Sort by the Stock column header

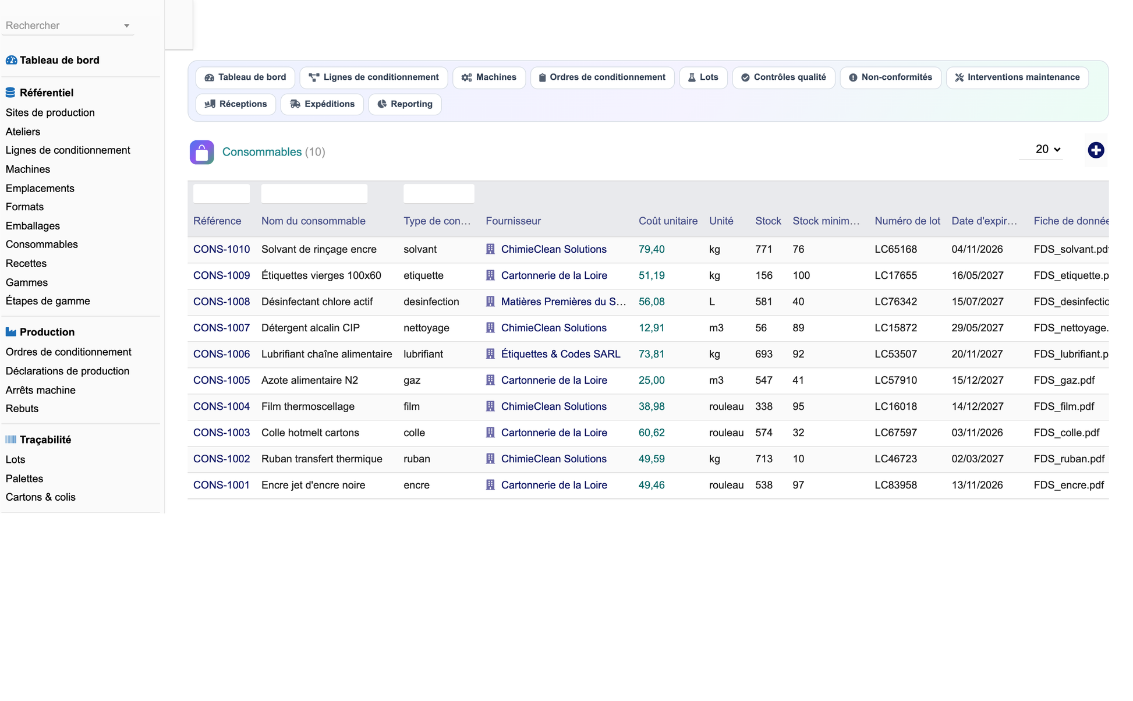pos(768,221)
